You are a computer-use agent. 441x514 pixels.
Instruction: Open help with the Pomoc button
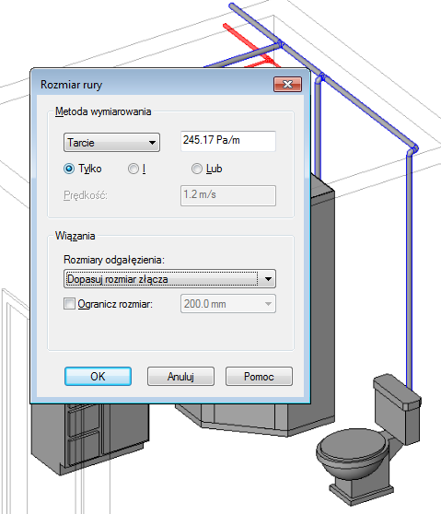(x=259, y=377)
